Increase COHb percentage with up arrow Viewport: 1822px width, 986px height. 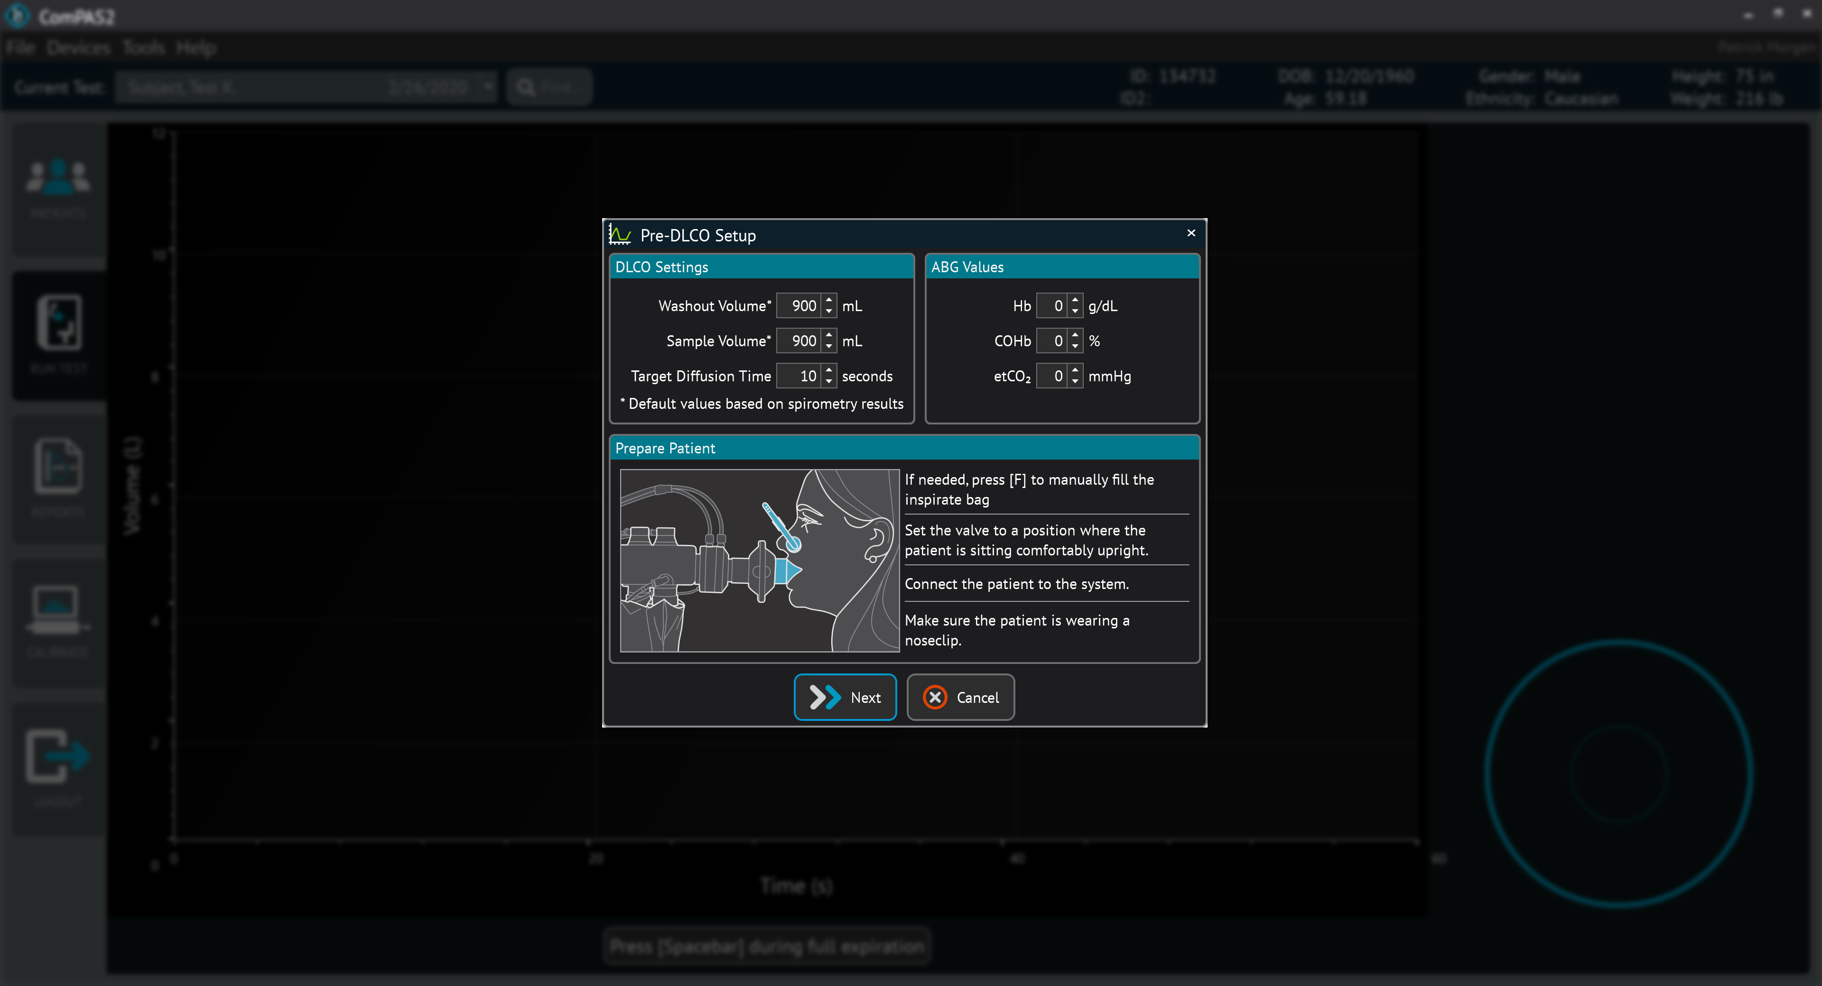1075,335
